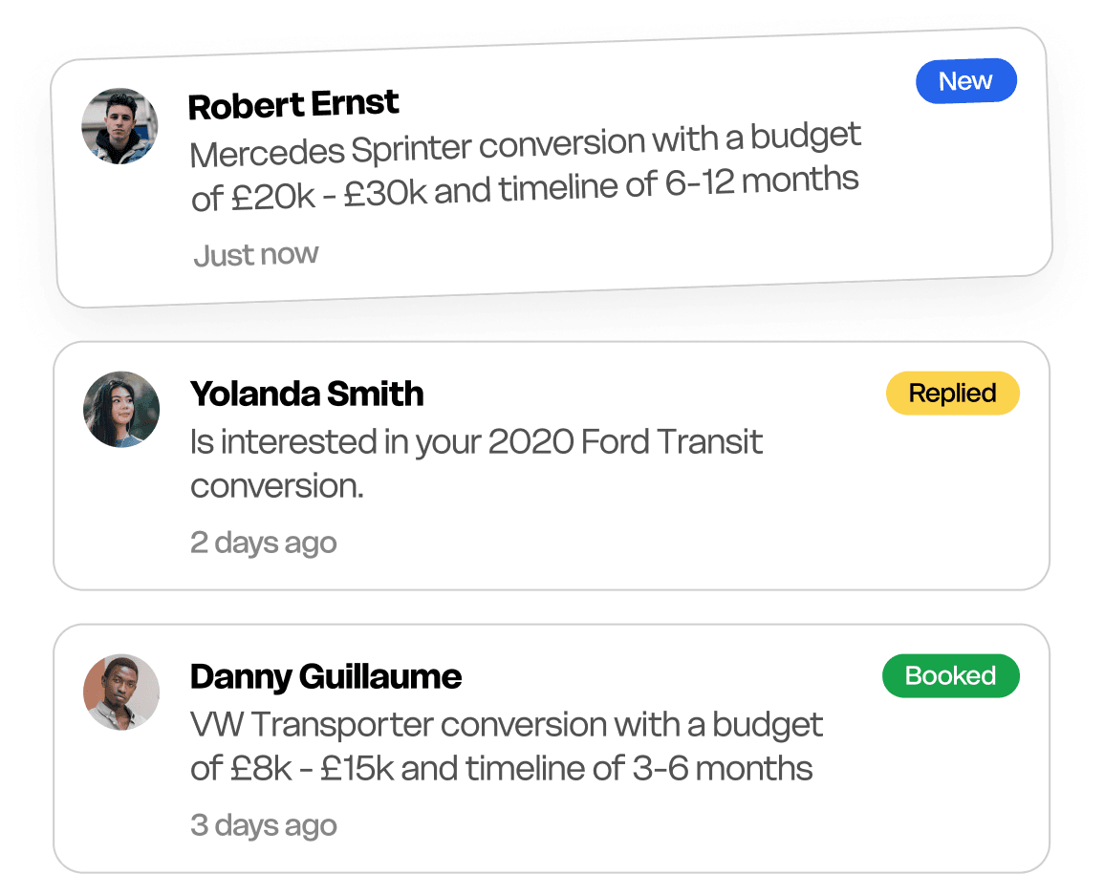Select the '2020 Ford Transit' text
The image size is (1104, 874).
(625, 442)
